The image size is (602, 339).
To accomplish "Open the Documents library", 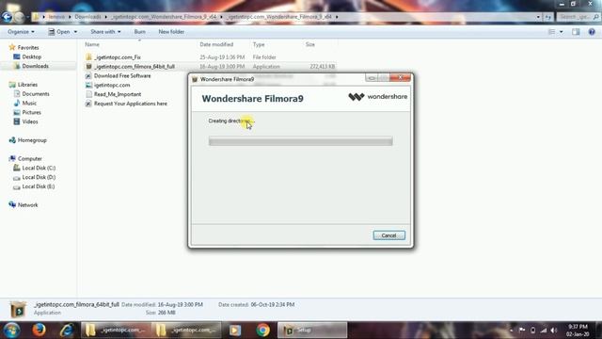I will coord(36,94).
